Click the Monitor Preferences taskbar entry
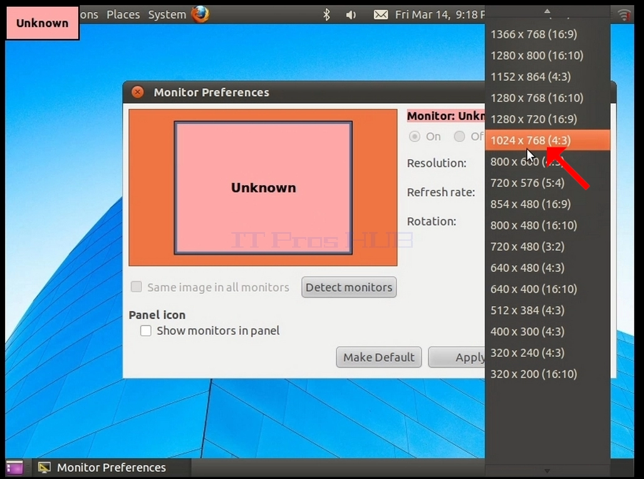This screenshot has width=644, height=479. 112,468
